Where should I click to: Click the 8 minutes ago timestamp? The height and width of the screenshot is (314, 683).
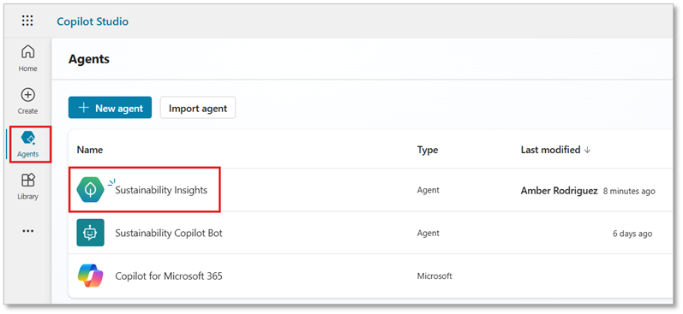click(x=629, y=191)
